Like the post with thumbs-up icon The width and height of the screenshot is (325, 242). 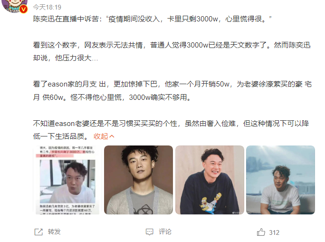pyautogui.click(x=261, y=232)
